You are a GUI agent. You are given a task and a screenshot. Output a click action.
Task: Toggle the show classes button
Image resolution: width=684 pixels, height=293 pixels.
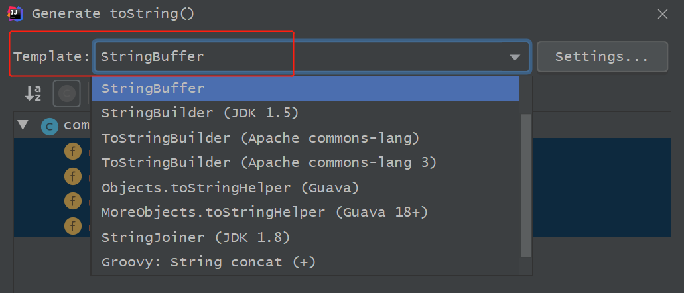[x=66, y=93]
